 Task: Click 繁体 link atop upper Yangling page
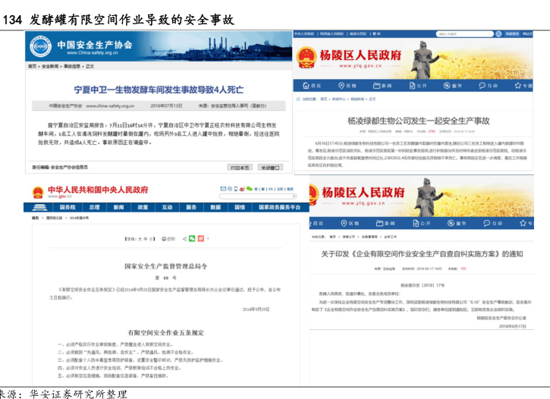376,34
